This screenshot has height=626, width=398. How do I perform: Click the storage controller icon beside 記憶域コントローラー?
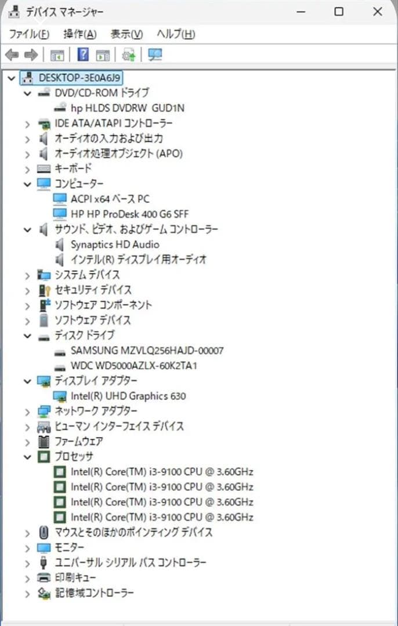(x=44, y=593)
